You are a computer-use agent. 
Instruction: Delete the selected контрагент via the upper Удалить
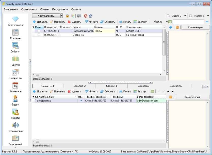[x=74, y=22]
